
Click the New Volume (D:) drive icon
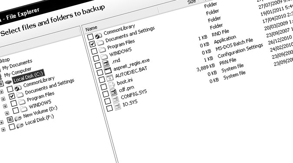tap(18, 119)
